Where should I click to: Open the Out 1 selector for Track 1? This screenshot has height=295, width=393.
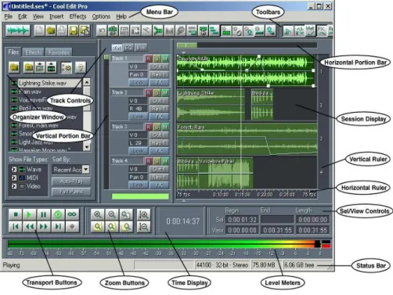click(159, 67)
